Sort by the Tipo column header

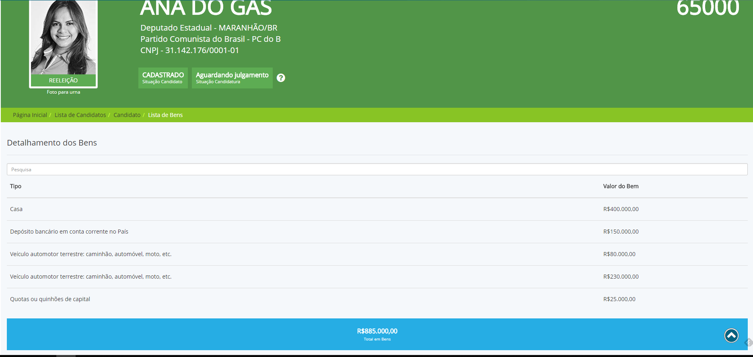16,186
